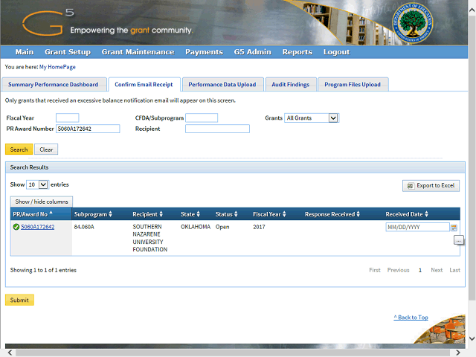Screen dimensions: 476x357
Task: Open the Grants All Grants dropdown
Action: click(x=312, y=118)
